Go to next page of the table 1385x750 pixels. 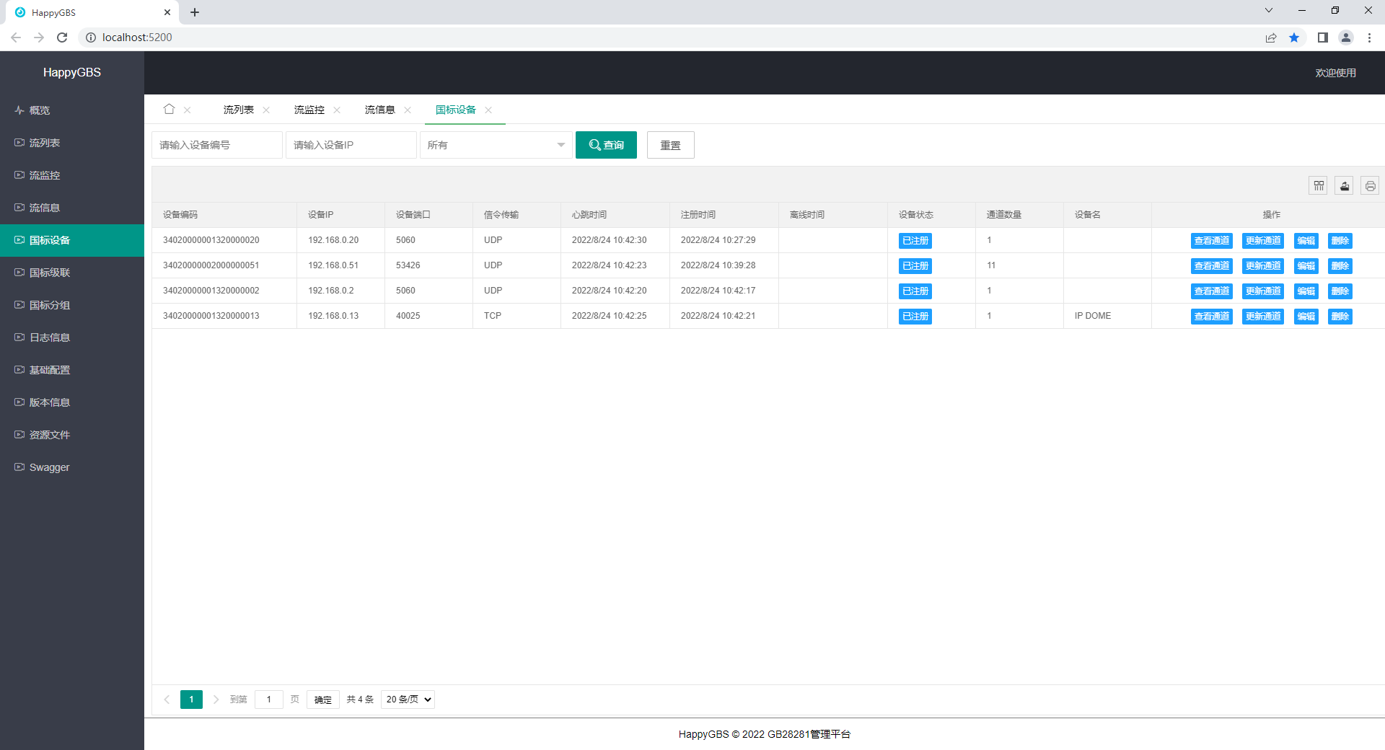[x=216, y=700]
